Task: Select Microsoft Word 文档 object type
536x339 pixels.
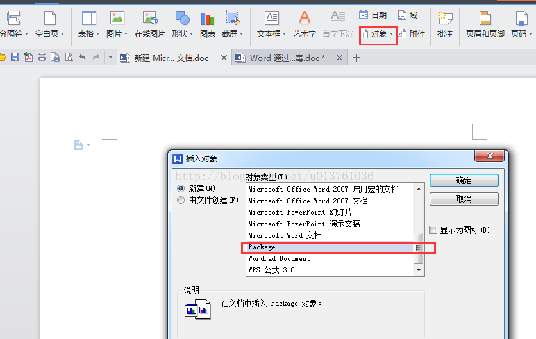Action: [330, 235]
